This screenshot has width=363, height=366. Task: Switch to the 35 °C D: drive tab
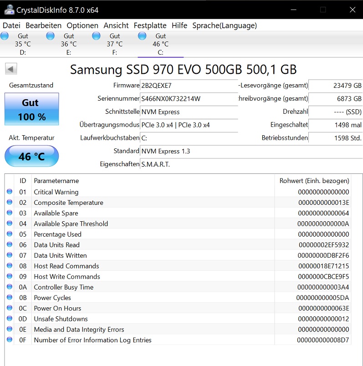tap(23, 44)
